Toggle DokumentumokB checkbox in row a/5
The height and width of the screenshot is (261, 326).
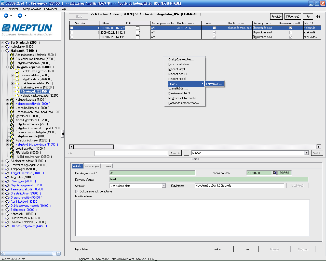291,37
